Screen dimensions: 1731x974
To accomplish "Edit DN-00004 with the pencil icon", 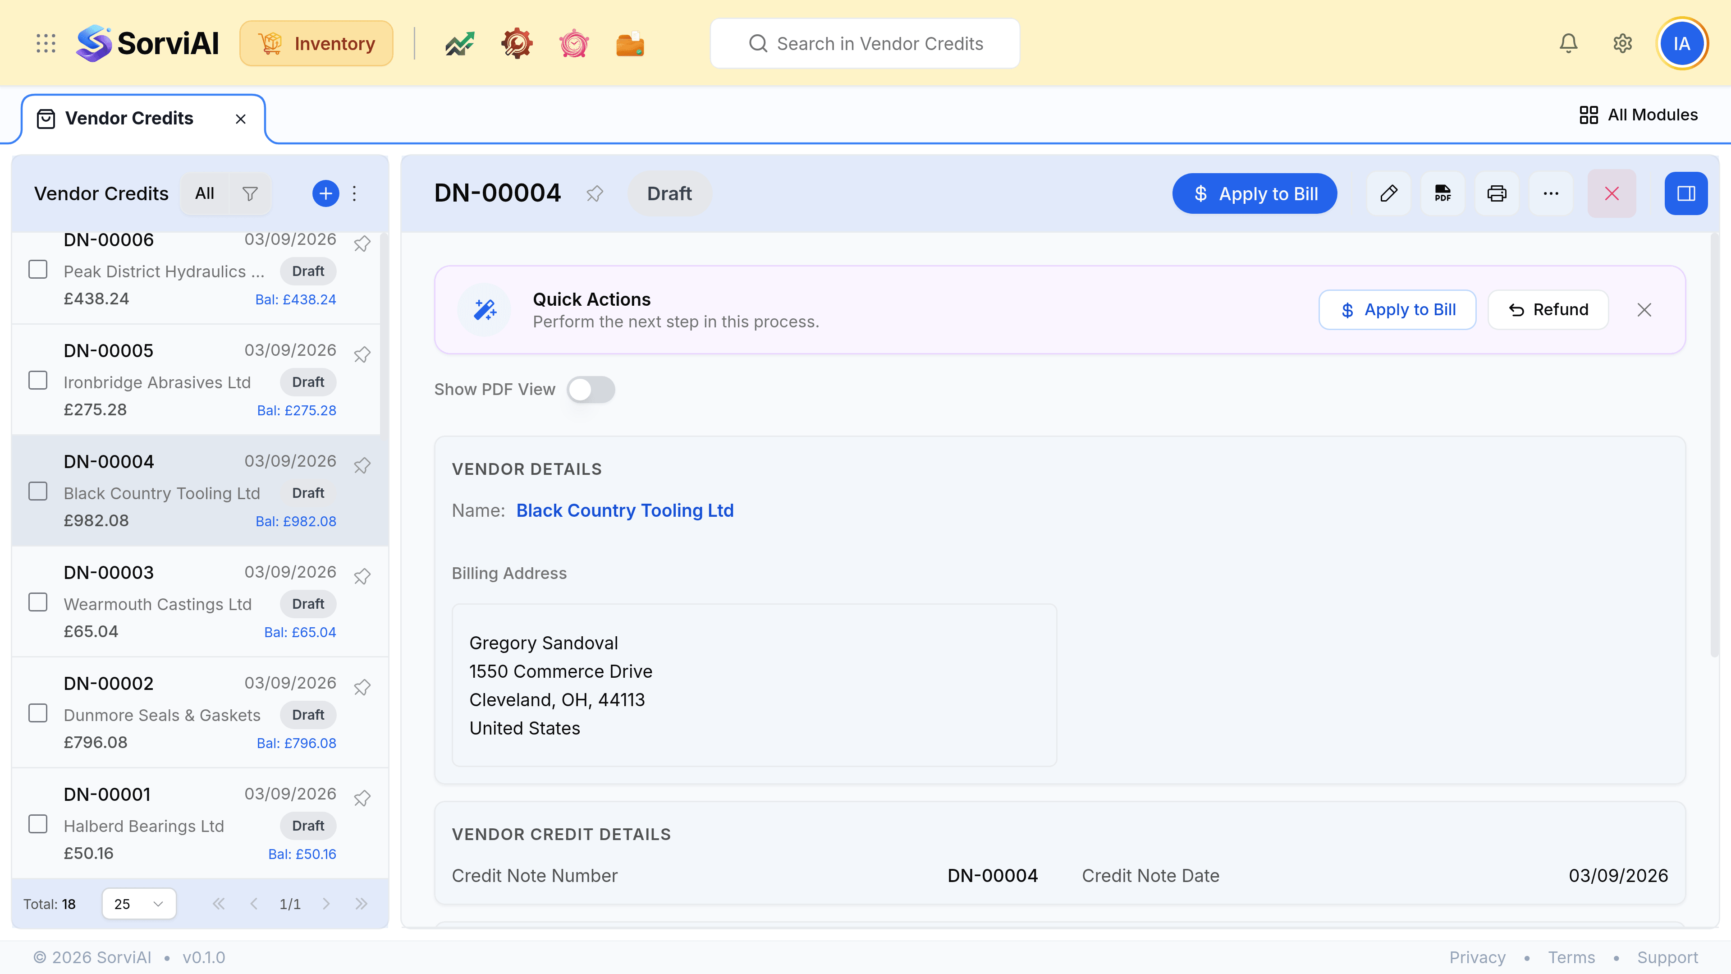I will coord(1389,193).
